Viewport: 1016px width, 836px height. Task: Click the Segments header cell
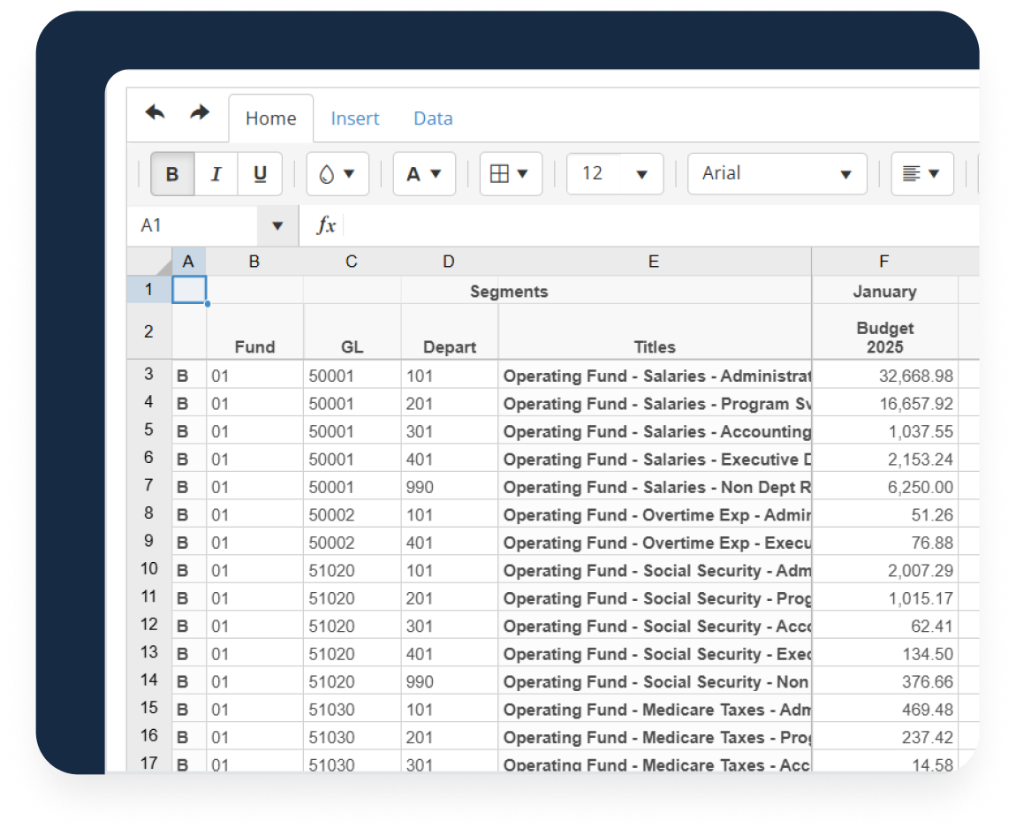coord(509,291)
